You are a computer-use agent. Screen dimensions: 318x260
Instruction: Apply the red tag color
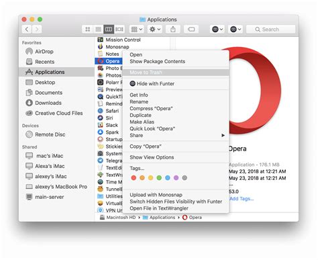pyautogui.click(x=134, y=178)
